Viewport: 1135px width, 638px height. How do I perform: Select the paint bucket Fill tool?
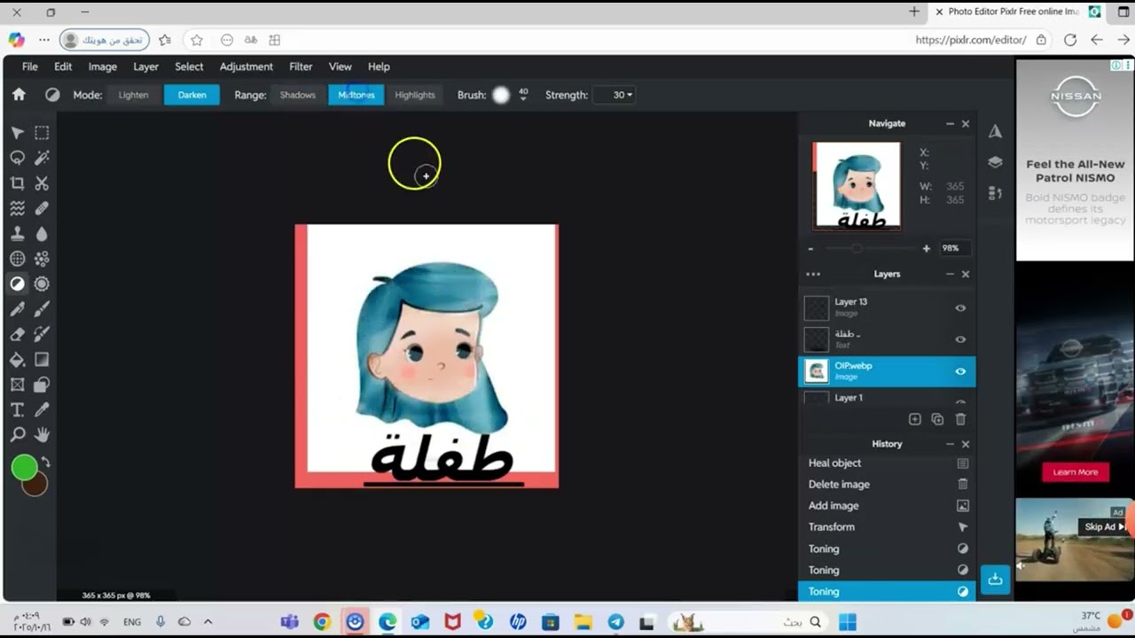(17, 360)
